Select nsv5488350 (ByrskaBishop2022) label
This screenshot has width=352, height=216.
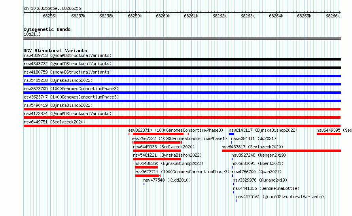point(169,163)
